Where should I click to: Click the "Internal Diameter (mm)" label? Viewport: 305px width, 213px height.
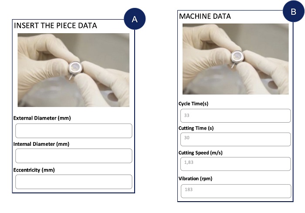point(41,144)
